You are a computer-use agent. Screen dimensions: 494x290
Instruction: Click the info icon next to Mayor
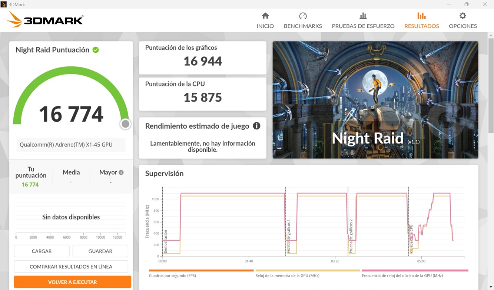click(121, 172)
